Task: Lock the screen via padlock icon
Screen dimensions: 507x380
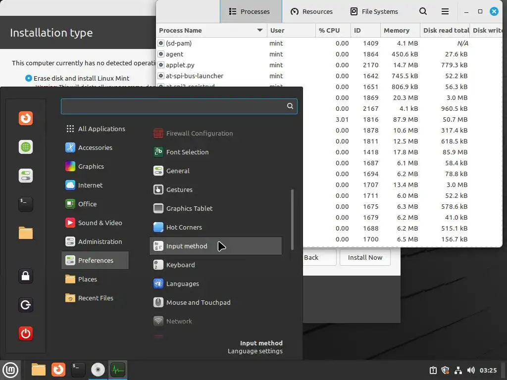Action: (x=26, y=276)
